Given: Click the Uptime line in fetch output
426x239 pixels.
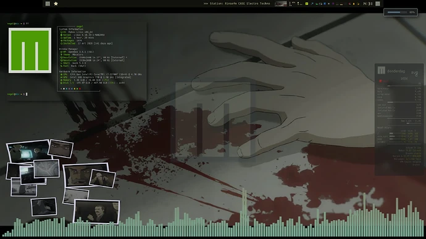Looking at the screenshot, I should coord(77,38).
